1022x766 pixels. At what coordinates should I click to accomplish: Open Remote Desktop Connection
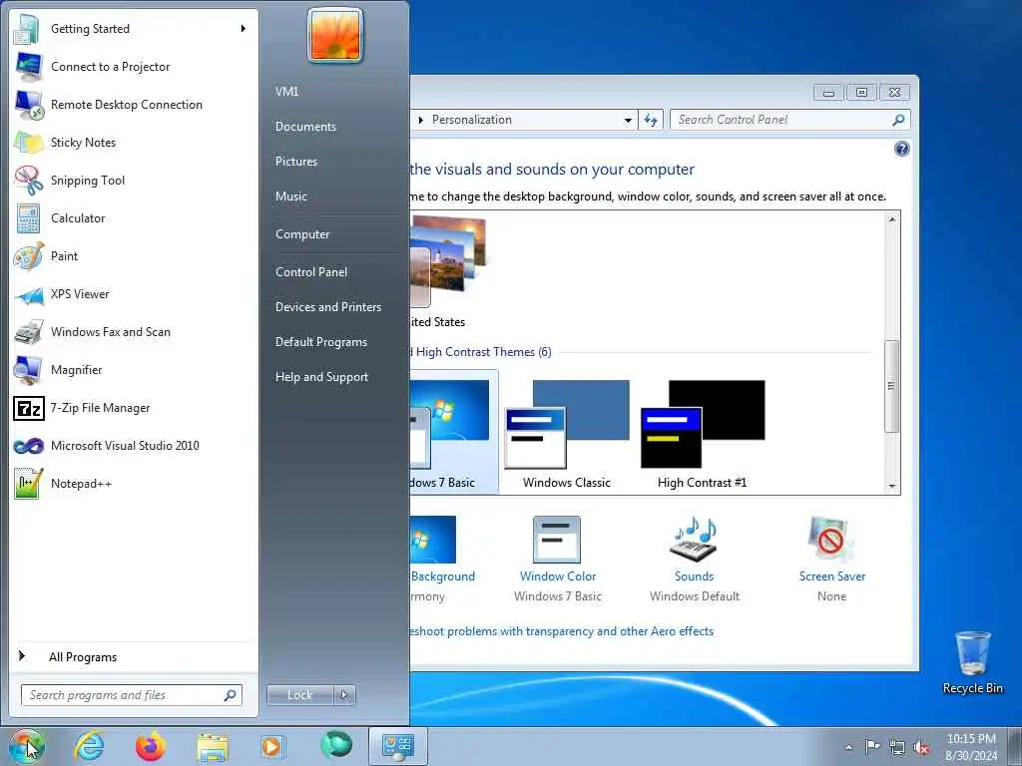point(133,104)
